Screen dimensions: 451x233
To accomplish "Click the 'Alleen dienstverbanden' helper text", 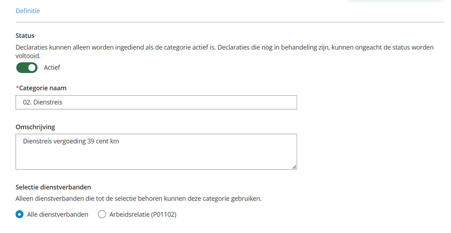I will click(x=139, y=199).
